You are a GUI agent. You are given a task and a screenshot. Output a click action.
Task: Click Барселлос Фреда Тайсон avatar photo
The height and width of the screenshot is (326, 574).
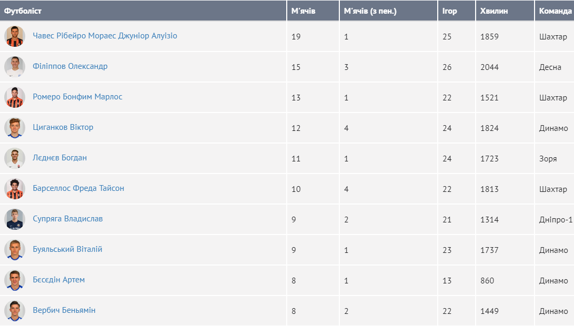click(15, 189)
